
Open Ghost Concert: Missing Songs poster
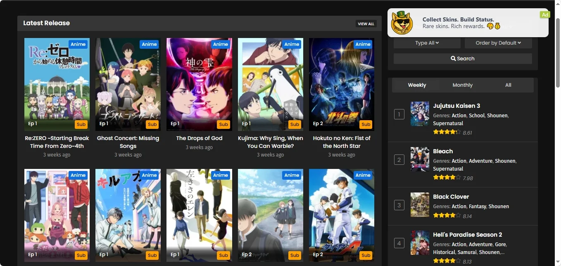pos(128,85)
